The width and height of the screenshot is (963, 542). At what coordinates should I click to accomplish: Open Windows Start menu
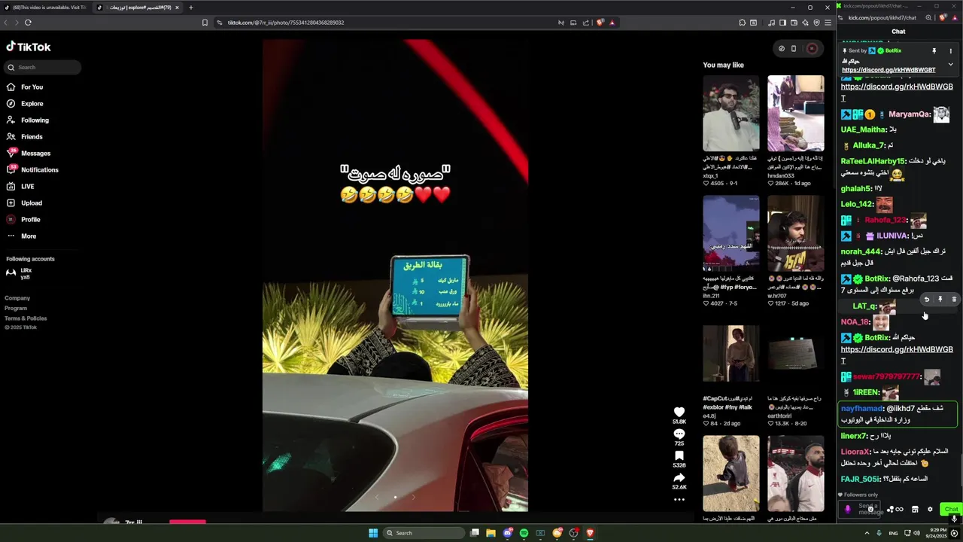tap(372, 533)
